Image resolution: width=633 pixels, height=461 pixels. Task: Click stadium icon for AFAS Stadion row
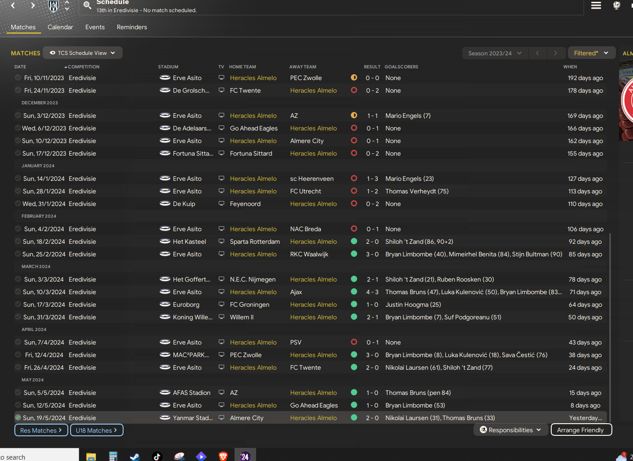pyautogui.click(x=165, y=393)
